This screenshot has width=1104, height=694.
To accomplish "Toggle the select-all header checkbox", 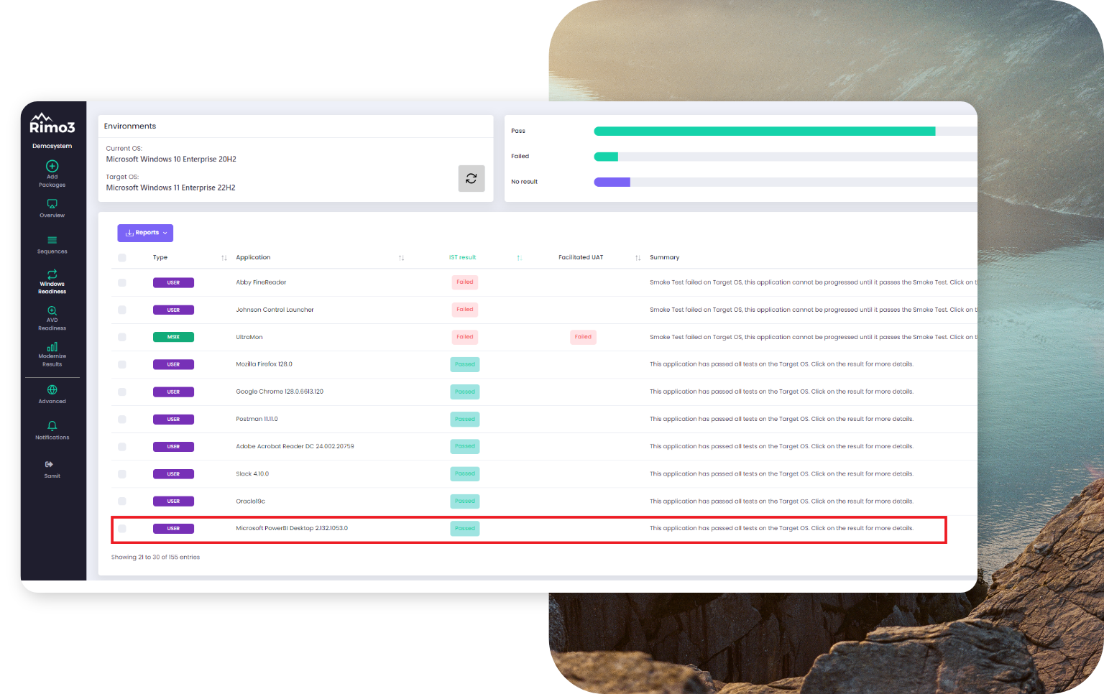I will coord(122,258).
